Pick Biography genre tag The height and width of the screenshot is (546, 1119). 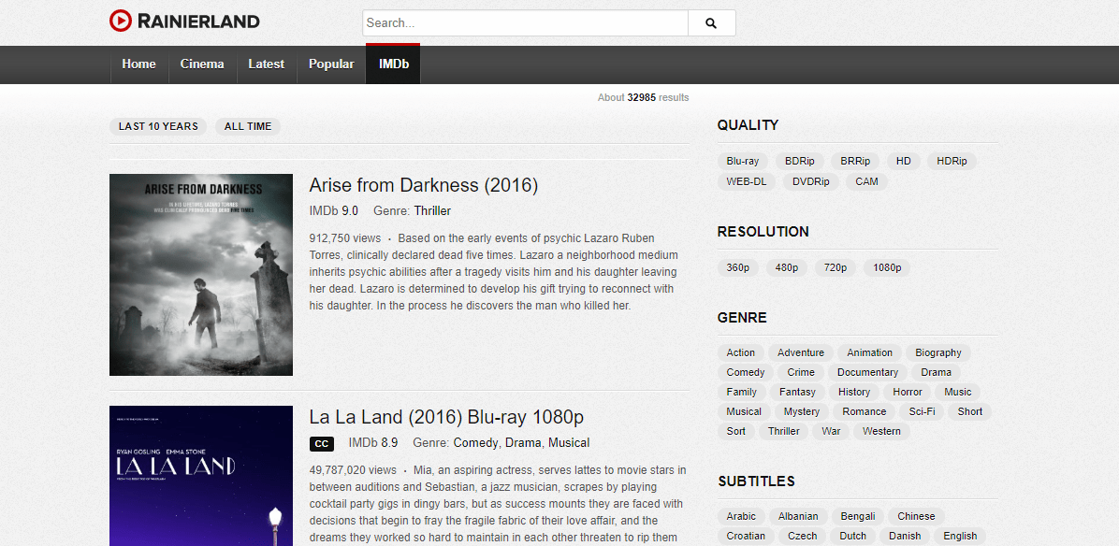938,352
